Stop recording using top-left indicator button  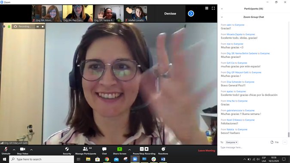pos(43,27)
